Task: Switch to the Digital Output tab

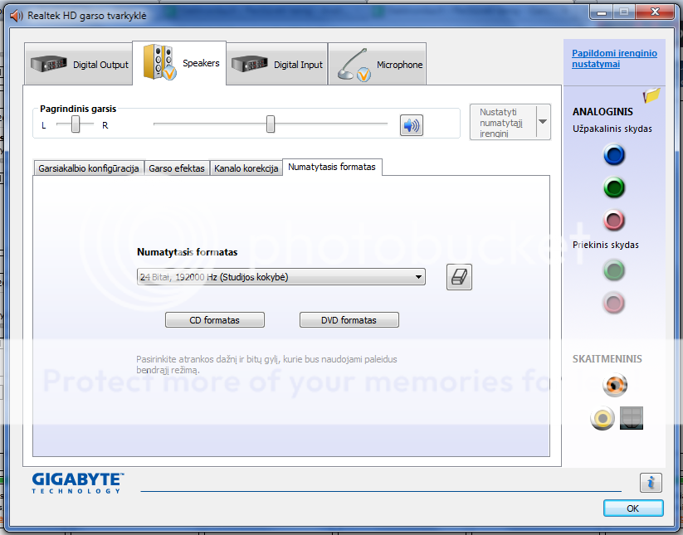Action: pos(79,65)
